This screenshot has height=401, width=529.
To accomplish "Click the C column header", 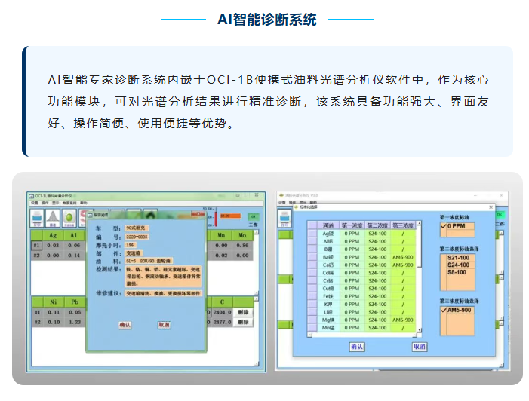I will pyautogui.click(x=222, y=302).
